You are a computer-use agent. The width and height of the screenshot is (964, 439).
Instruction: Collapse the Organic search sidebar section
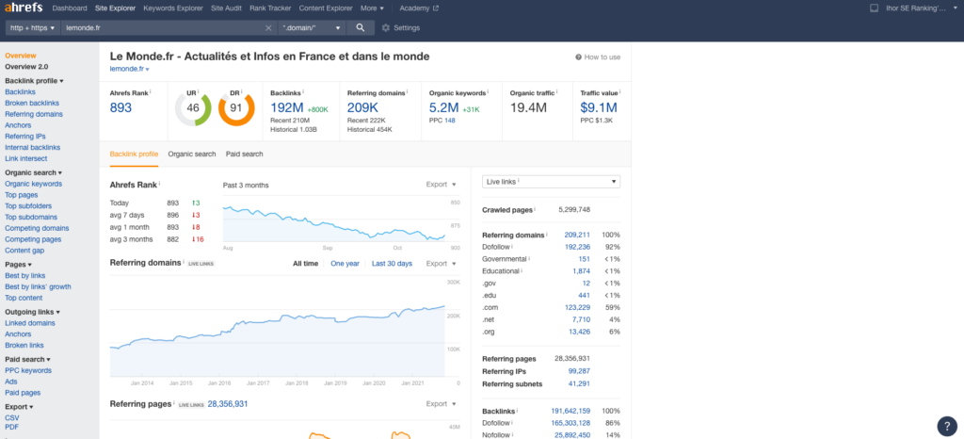point(33,172)
